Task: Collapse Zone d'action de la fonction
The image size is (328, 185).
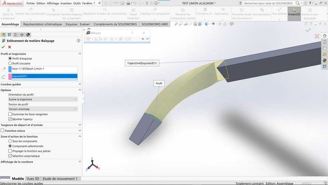Action: pos(80,136)
